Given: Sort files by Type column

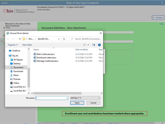Looking at the screenshot, I should 101,49.
